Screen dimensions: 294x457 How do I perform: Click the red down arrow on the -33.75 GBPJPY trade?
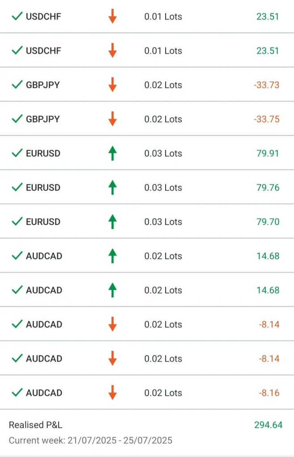112,119
